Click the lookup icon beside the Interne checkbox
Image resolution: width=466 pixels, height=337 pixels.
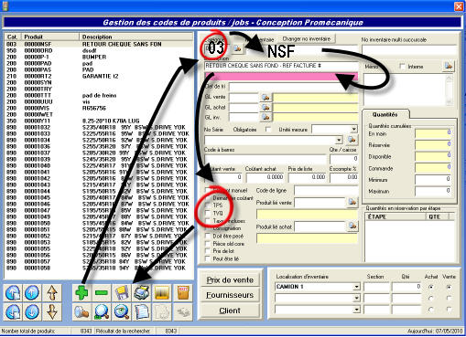[x=449, y=66]
